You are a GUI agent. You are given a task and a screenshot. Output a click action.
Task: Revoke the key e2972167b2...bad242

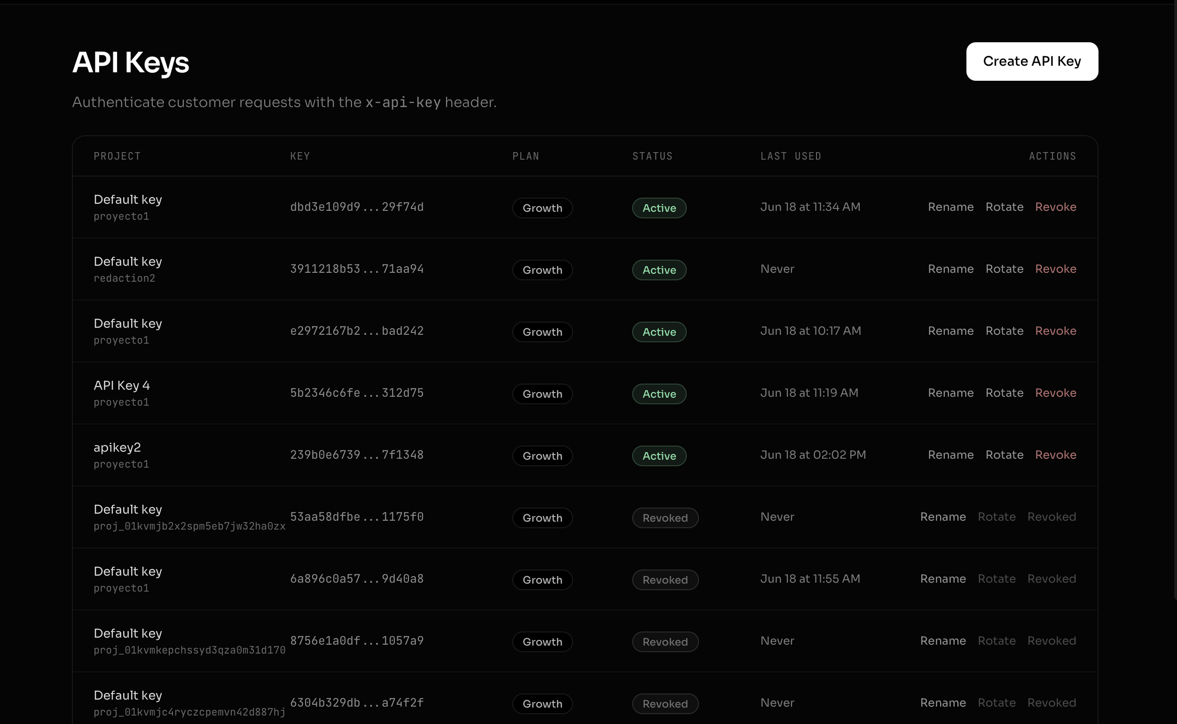point(1055,331)
